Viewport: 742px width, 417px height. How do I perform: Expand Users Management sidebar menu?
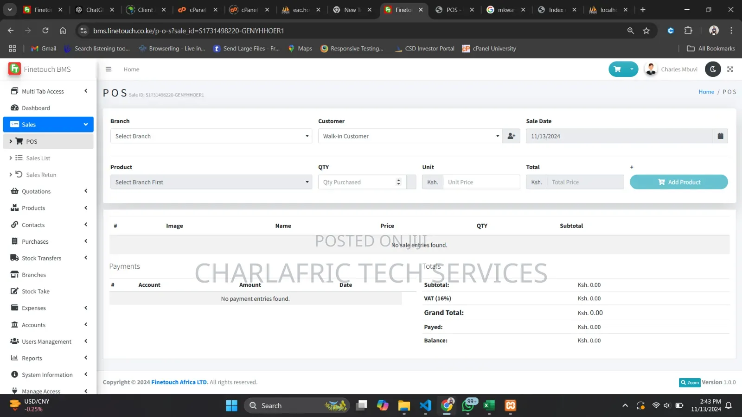(x=48, y=341)
